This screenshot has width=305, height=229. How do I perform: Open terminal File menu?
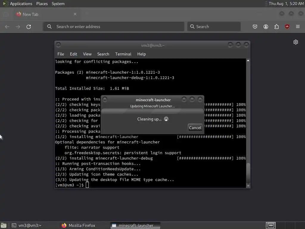(x=61, y=54)
